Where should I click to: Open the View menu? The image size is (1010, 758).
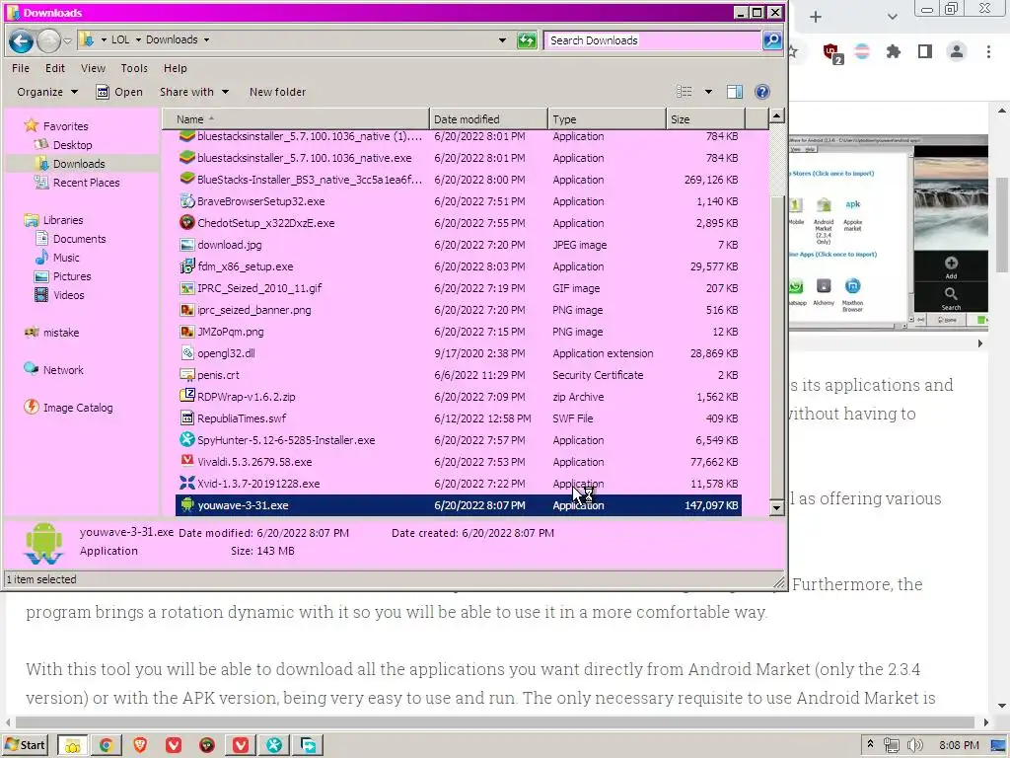point(93,68)
